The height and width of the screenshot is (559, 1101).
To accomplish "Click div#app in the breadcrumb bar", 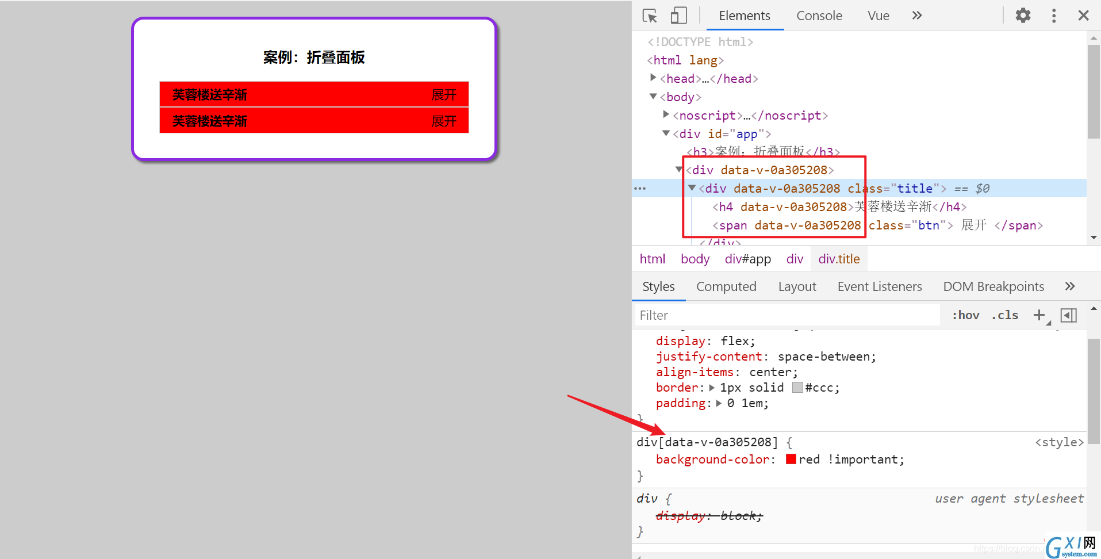I will point(748,259).
